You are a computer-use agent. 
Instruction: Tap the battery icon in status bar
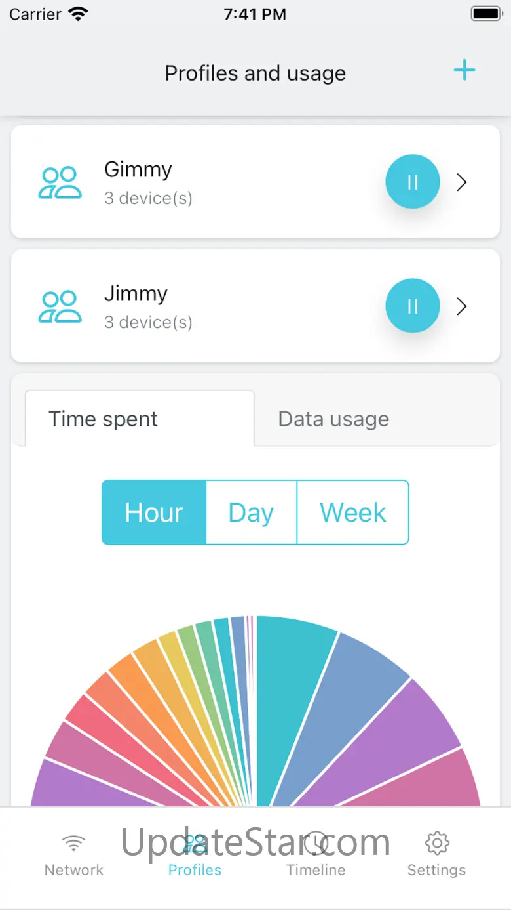pos(486,14)
